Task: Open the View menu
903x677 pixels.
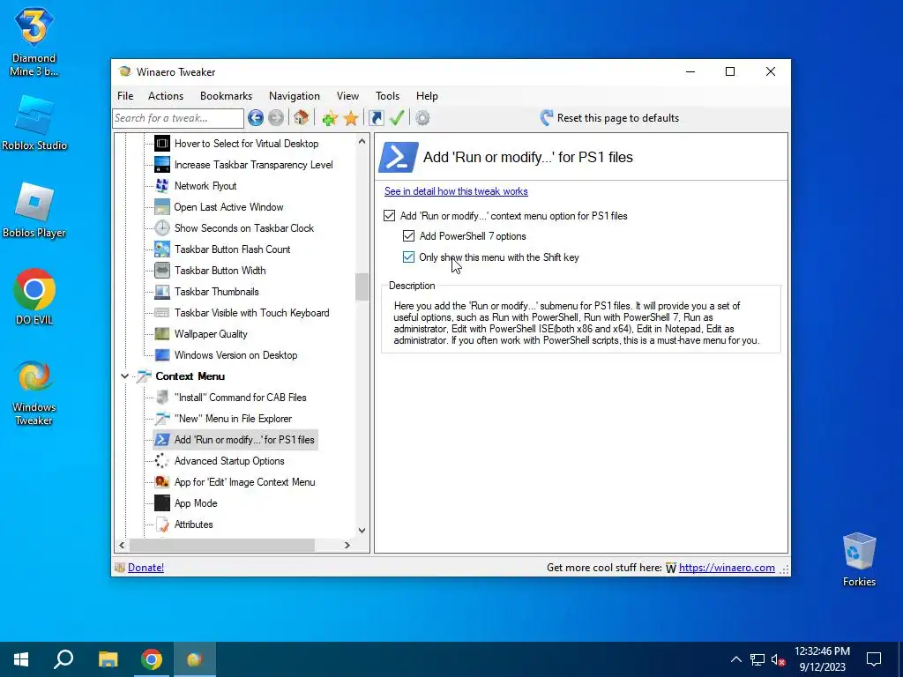Action: tap(347, 96)
